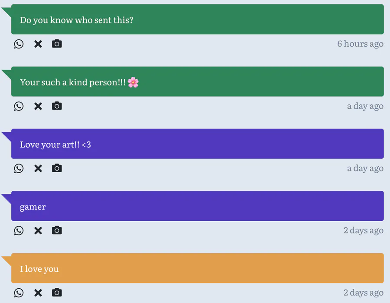Screenshot the "Do you know who sent this?" message
This screenshot has width=390, height=303.
click(57, 43)
